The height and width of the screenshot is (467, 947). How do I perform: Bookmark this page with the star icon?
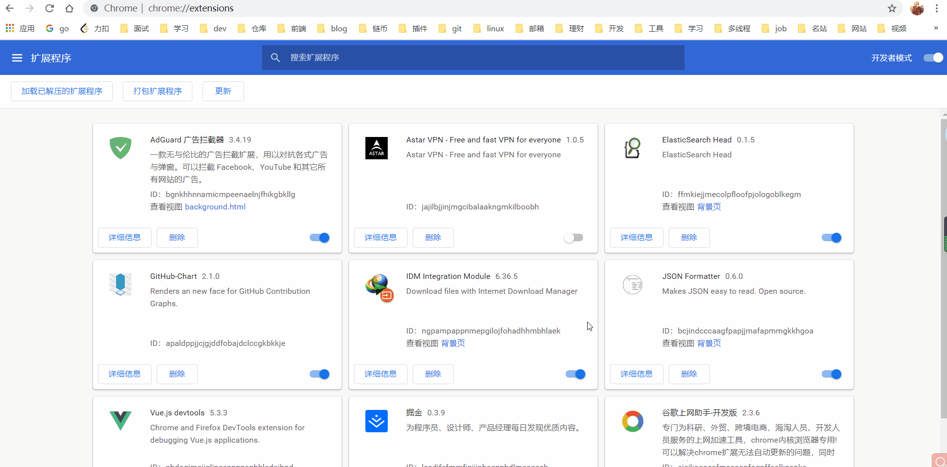pos(892,8)
